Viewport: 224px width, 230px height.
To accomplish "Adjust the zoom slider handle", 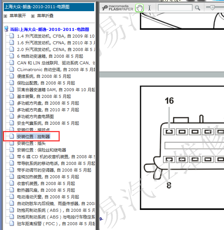I will pos(213,7).
